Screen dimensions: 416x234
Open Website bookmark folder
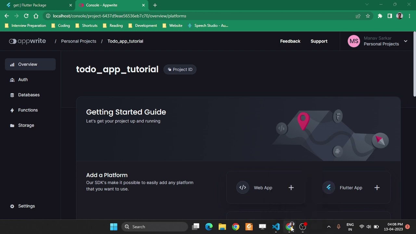click(172, 26)
